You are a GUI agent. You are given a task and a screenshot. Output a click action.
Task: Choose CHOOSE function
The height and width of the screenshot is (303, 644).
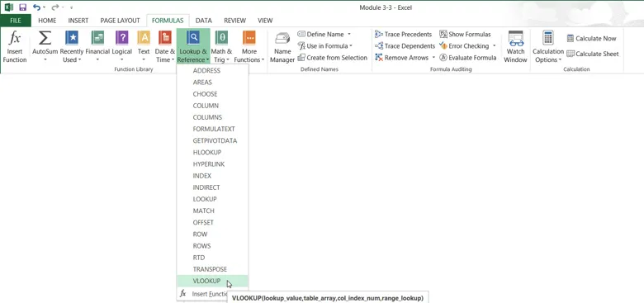click(212, 94)
